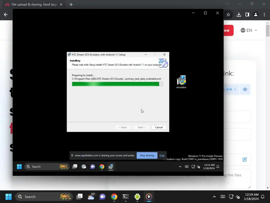The image size is (270, 203).
Task: Click the Hide link in the sharing banner
Action: coord(162,155)
